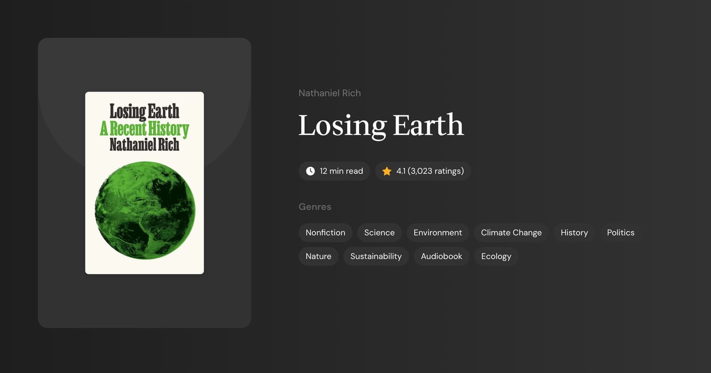
Task: Select the History genre tag
Action: tap(574, 233)
